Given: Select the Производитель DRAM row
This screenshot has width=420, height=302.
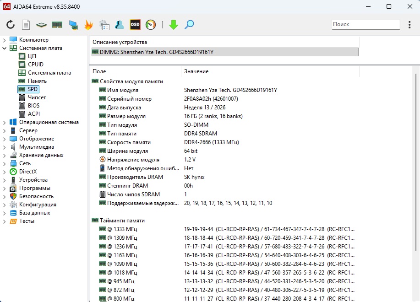Looking at the screenshot, I should [225, 177].
